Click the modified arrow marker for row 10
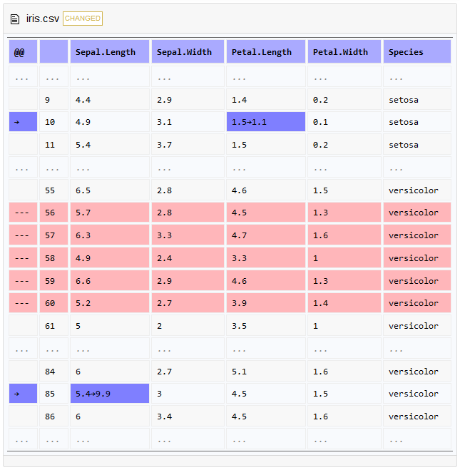The image size is (460, 470). click(x=23, y=122)
